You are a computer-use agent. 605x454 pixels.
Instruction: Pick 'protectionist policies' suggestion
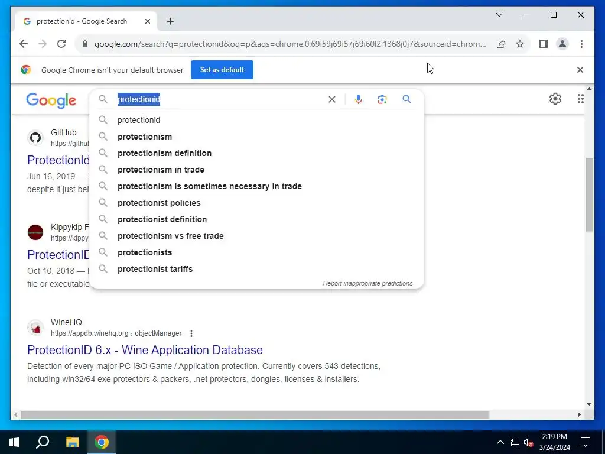(257, 203)
